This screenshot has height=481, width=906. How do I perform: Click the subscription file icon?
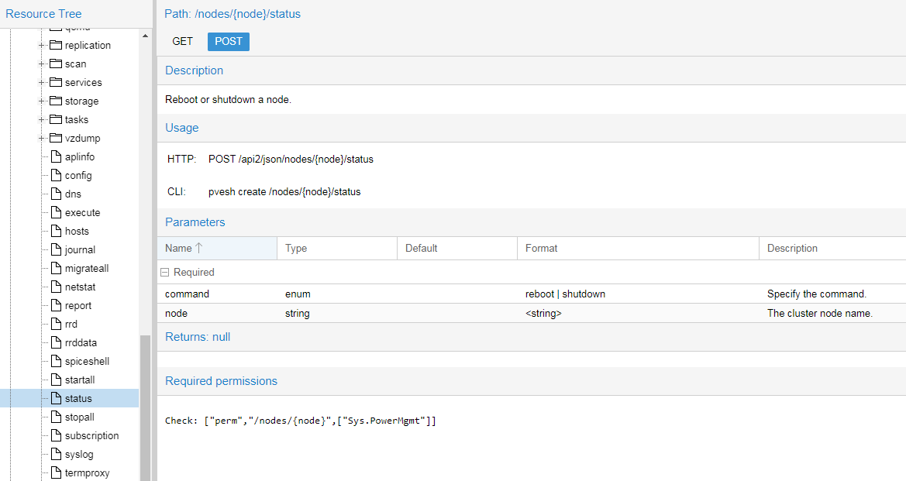[56, 435]
